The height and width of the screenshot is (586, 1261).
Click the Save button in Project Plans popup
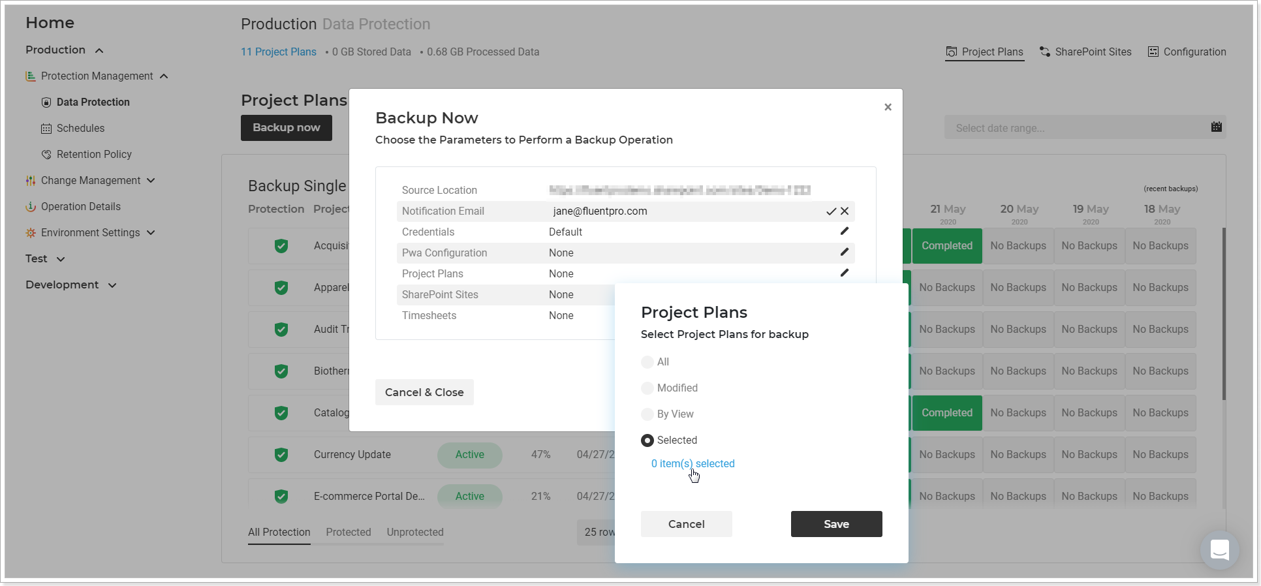837,524
